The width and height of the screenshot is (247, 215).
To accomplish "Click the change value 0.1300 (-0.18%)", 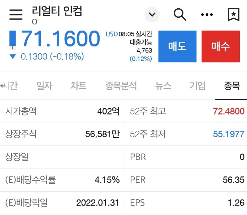I will (52, 57).
